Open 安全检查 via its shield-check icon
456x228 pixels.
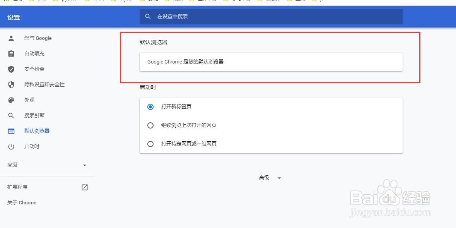coord(11,69)
